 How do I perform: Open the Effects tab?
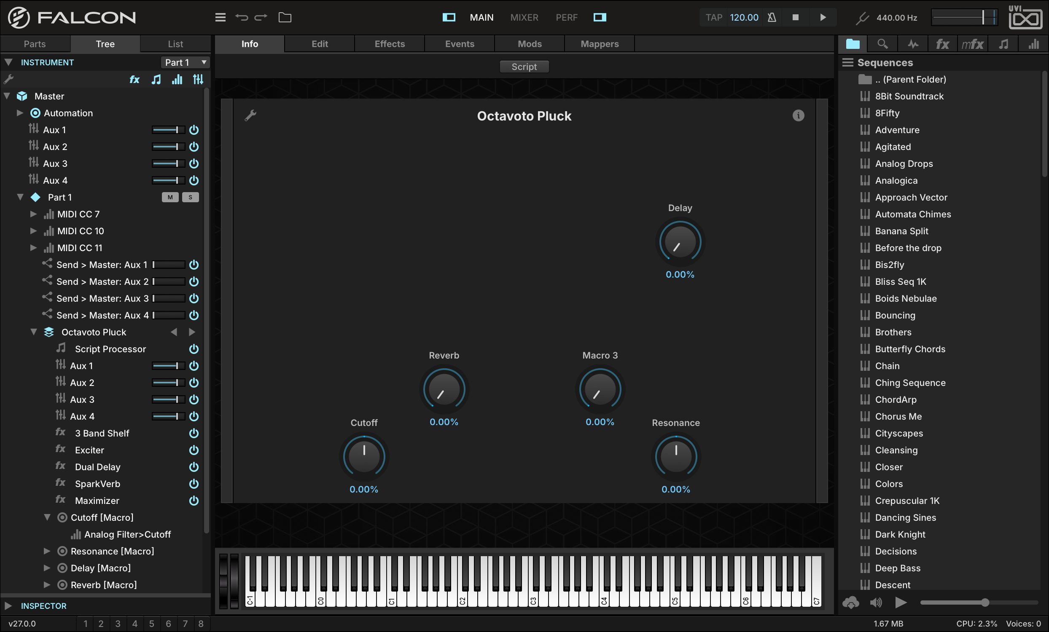390,44
